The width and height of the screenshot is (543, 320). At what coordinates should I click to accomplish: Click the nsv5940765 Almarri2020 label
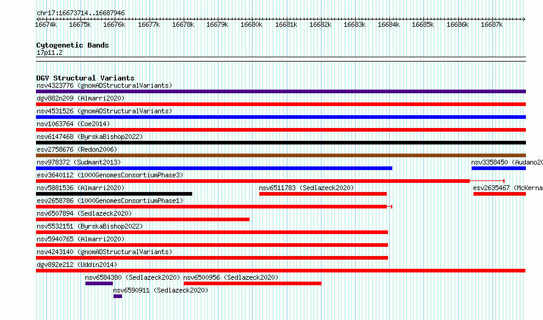point(81,239)
